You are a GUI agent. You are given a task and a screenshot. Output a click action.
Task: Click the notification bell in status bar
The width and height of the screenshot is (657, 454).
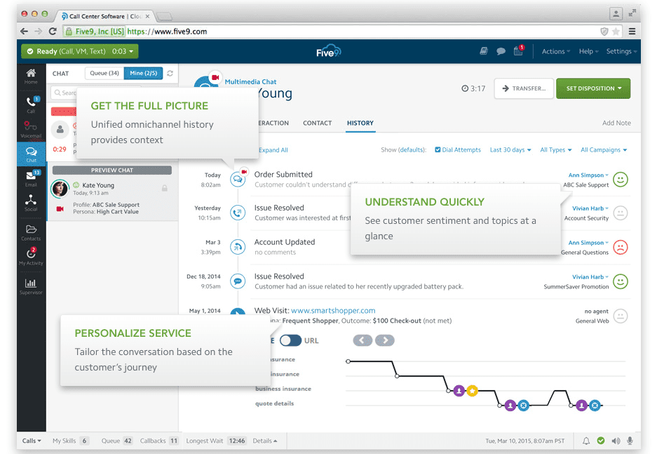[586, 441]
